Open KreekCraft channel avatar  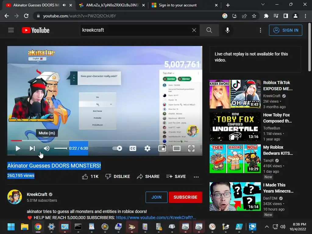click(15, 197)
